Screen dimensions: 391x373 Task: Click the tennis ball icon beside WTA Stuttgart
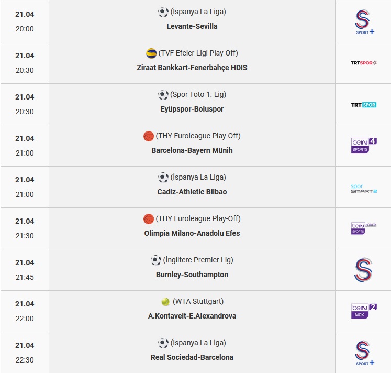click(x=165, y=302)
